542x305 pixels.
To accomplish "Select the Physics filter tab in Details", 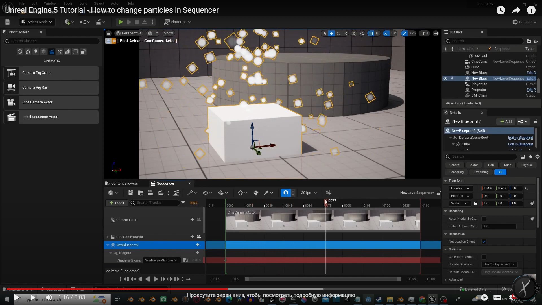I will 527,165.
